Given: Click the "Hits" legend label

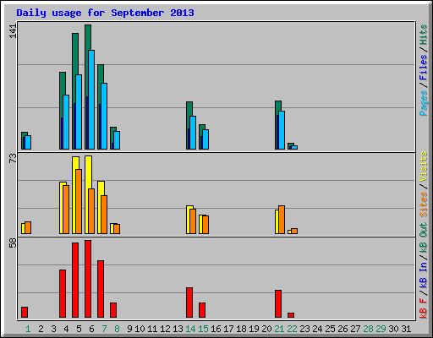Looking at the screenshot, I should (423, 35).
